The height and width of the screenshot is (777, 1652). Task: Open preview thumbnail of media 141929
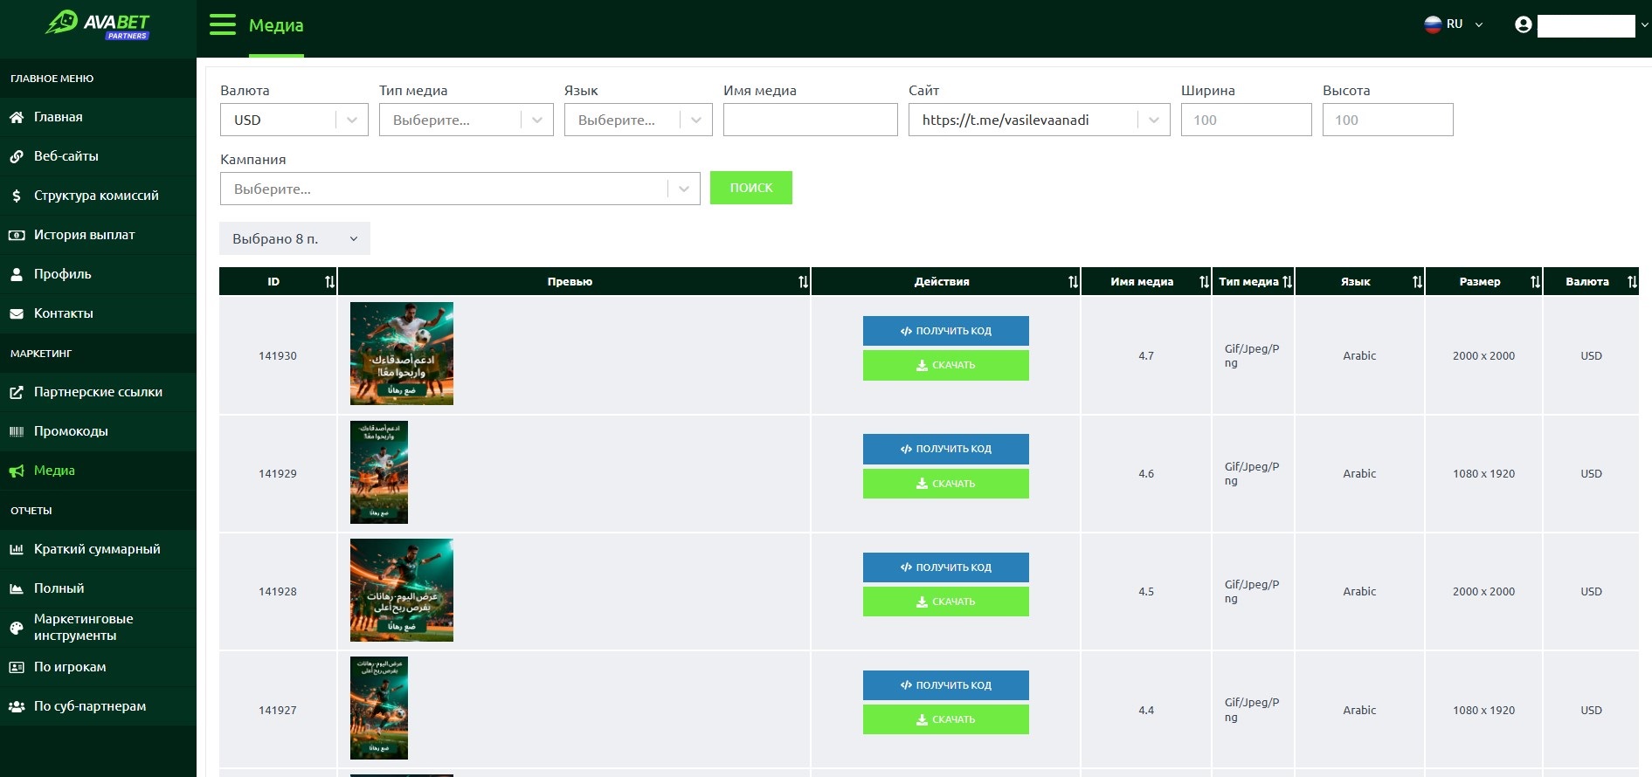click(379, 472)
